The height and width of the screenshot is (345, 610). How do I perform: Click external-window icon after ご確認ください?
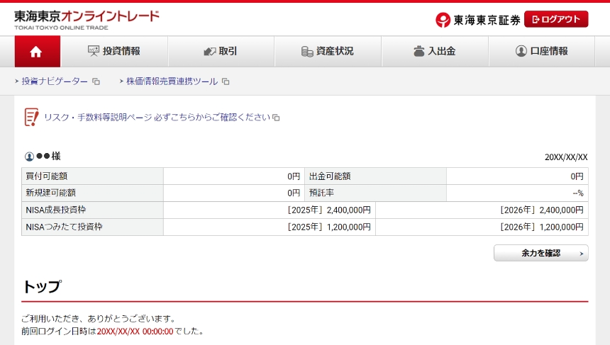tap(277, 118)
